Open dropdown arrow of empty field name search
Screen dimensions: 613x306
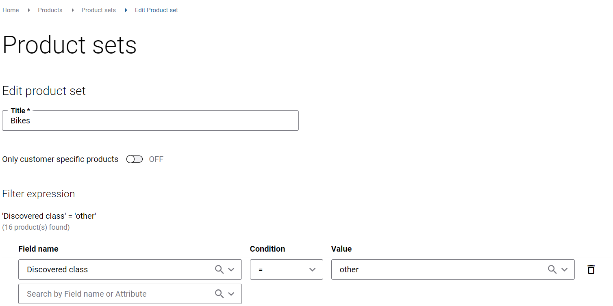coord(231,294)
